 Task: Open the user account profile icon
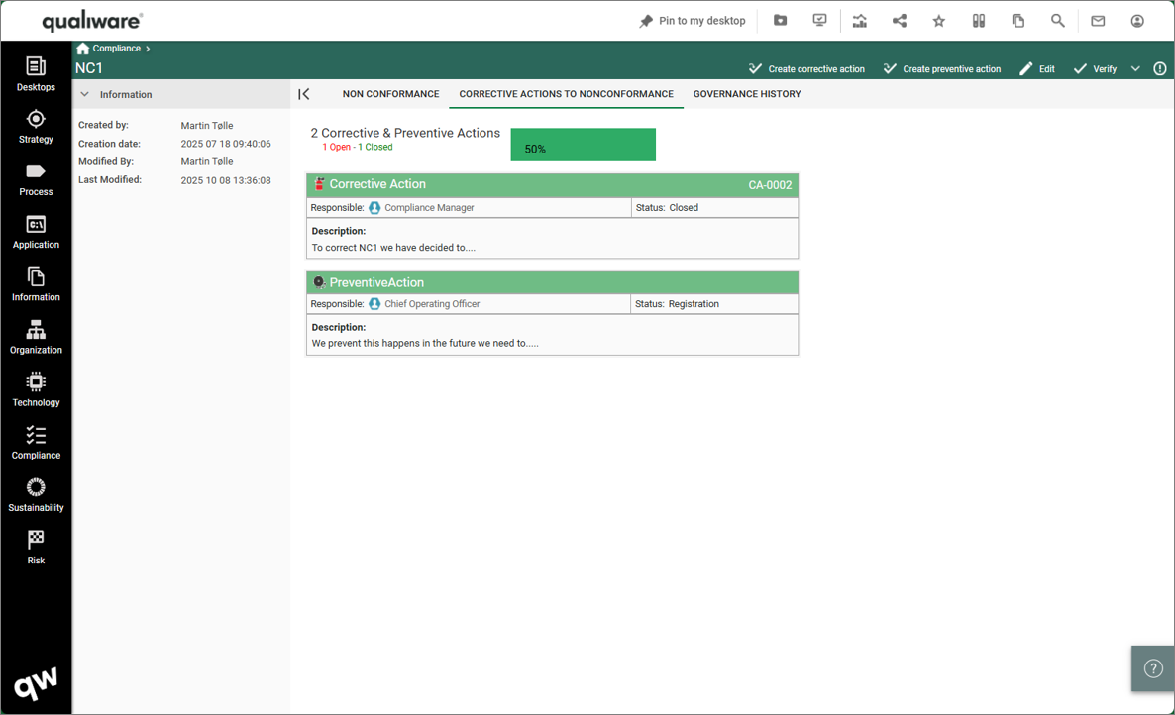click(x=1137, y=21)
